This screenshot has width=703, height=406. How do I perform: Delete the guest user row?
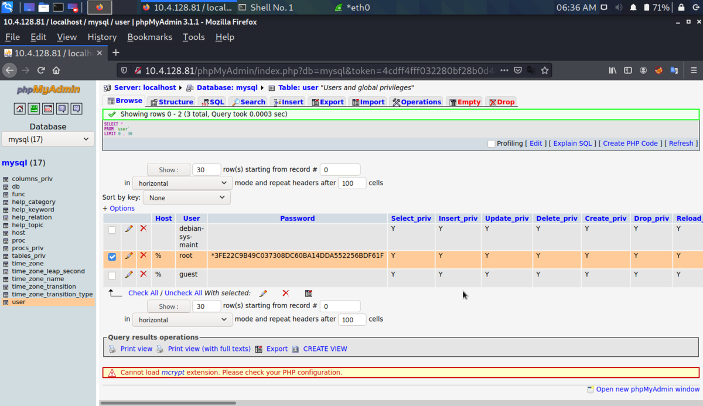point(144,274)
